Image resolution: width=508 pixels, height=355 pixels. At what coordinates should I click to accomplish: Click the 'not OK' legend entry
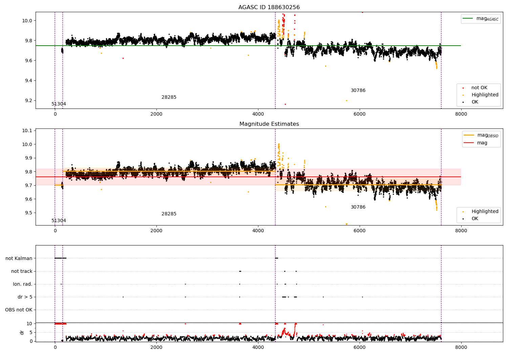[x=479, y=88]
